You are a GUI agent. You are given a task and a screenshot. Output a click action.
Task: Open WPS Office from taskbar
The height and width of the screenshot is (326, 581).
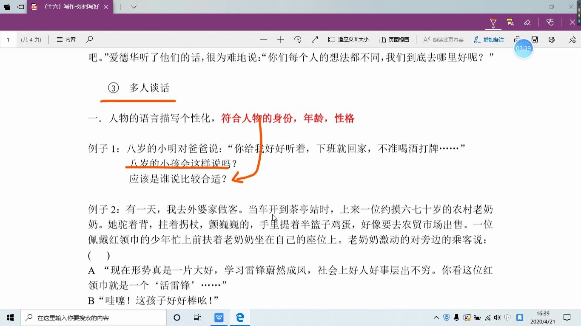coord(219,318)
